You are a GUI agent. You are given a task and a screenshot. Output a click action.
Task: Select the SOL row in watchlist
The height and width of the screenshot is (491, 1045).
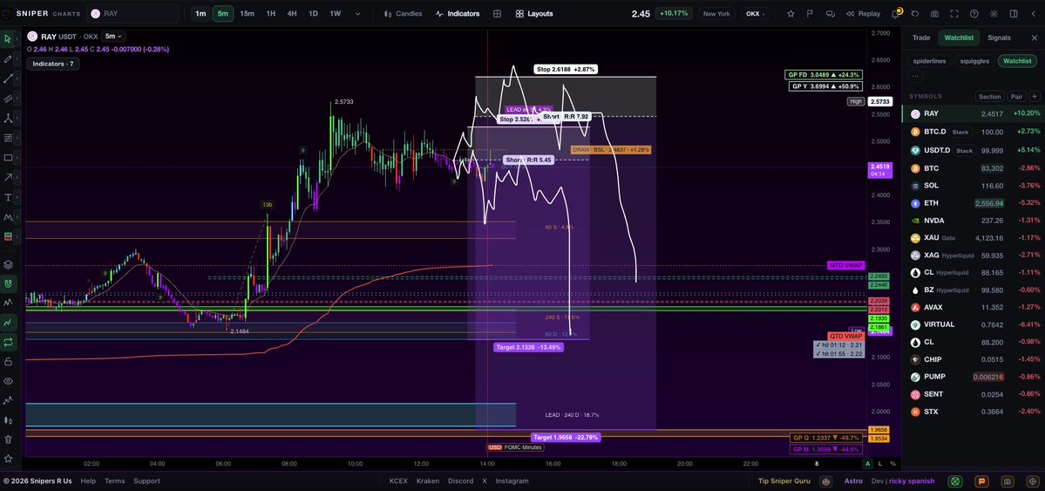pos(973,186)
